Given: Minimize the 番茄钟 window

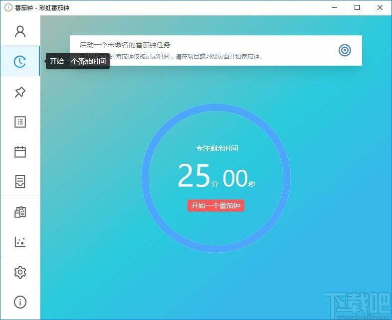Looking at the screenshot, I should click(x=335, y=7).
